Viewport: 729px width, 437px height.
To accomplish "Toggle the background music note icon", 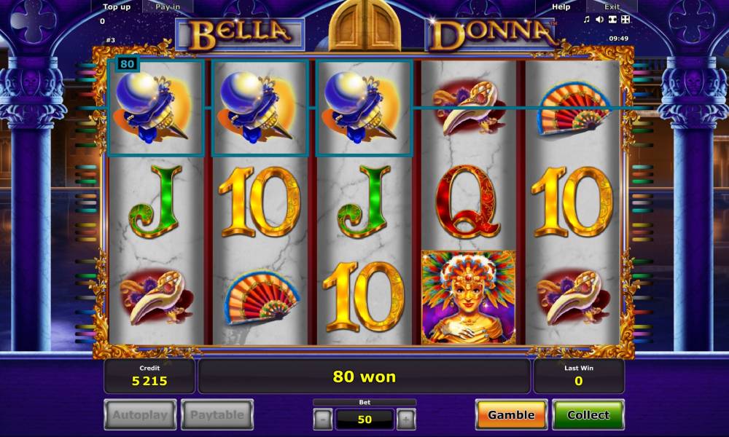I will [x=587, y=20].
